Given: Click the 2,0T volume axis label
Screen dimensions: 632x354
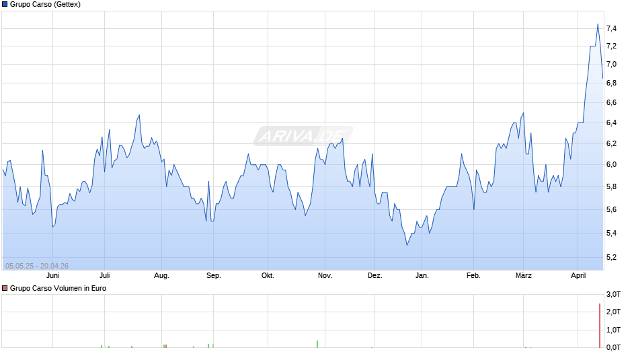Looking at the screenshot, I should [613, 312].
